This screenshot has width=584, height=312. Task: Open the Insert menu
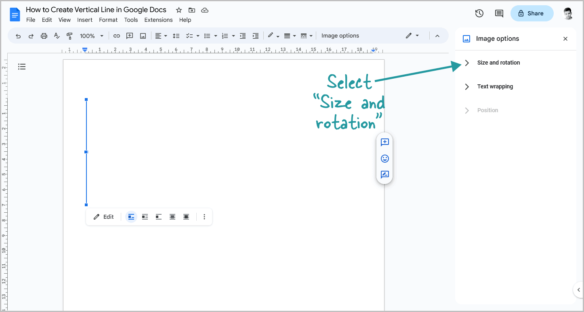[85, 20]
